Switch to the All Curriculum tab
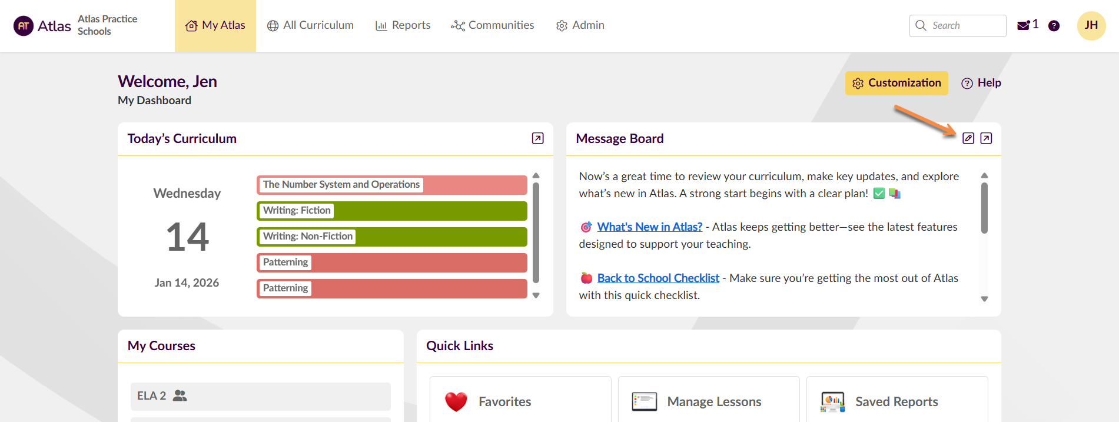This screenshot has width=1119, height=422. pos(310,25)
